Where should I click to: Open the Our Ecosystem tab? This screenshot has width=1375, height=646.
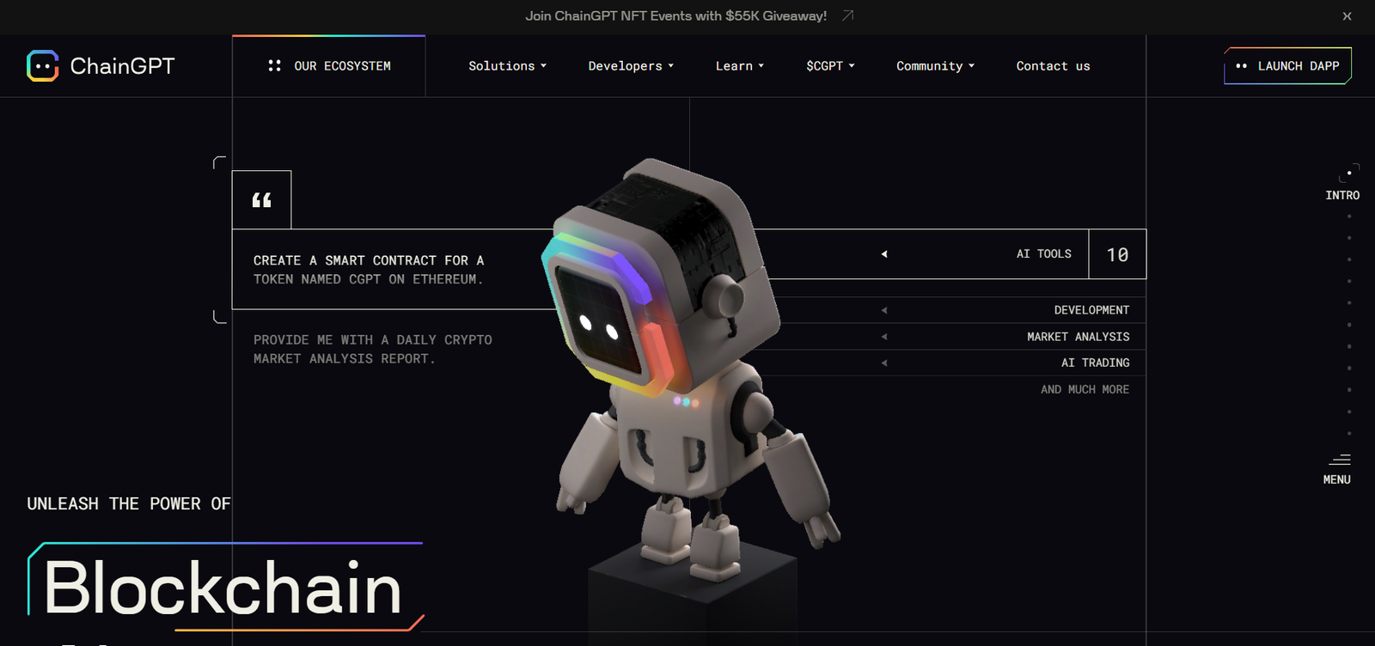coord(342,66)
